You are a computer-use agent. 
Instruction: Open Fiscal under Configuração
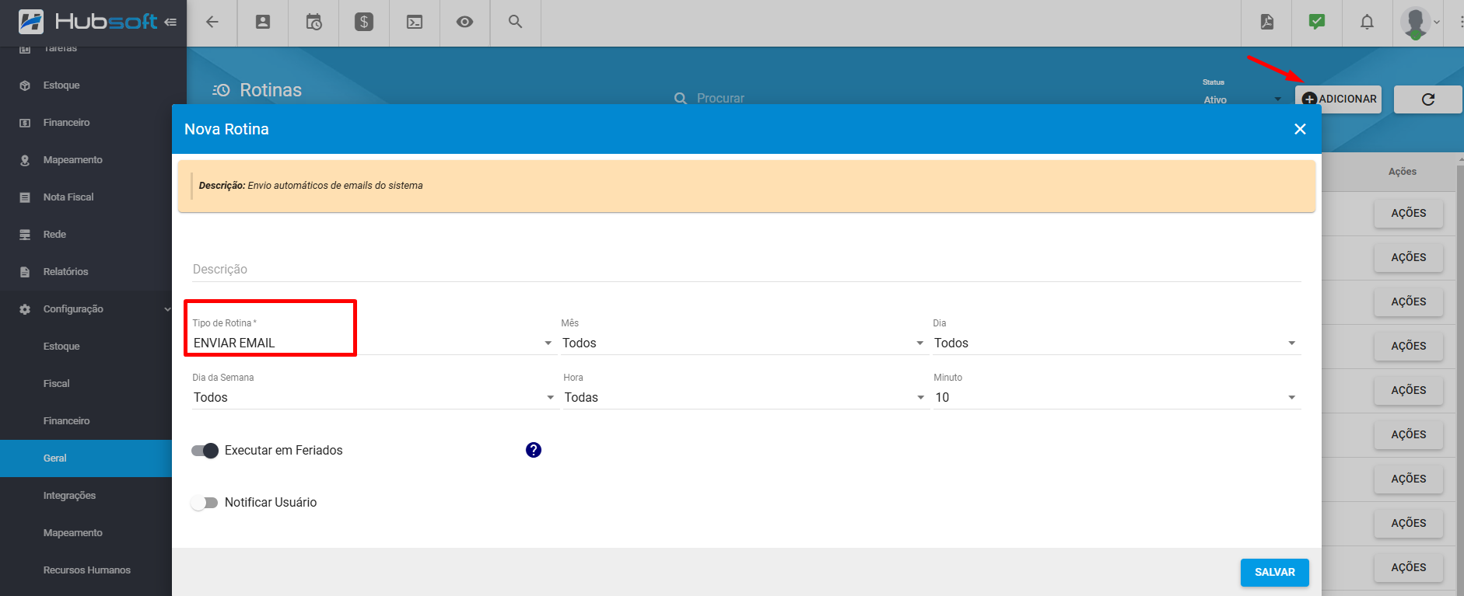(56, 384)
